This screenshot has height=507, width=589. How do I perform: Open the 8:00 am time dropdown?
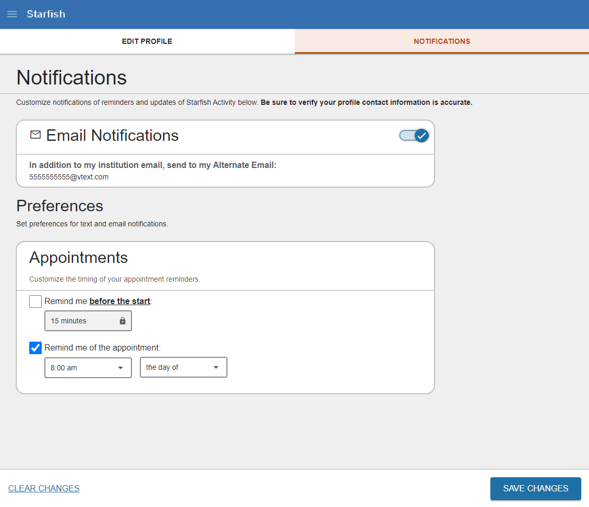(x=88, y=367)
